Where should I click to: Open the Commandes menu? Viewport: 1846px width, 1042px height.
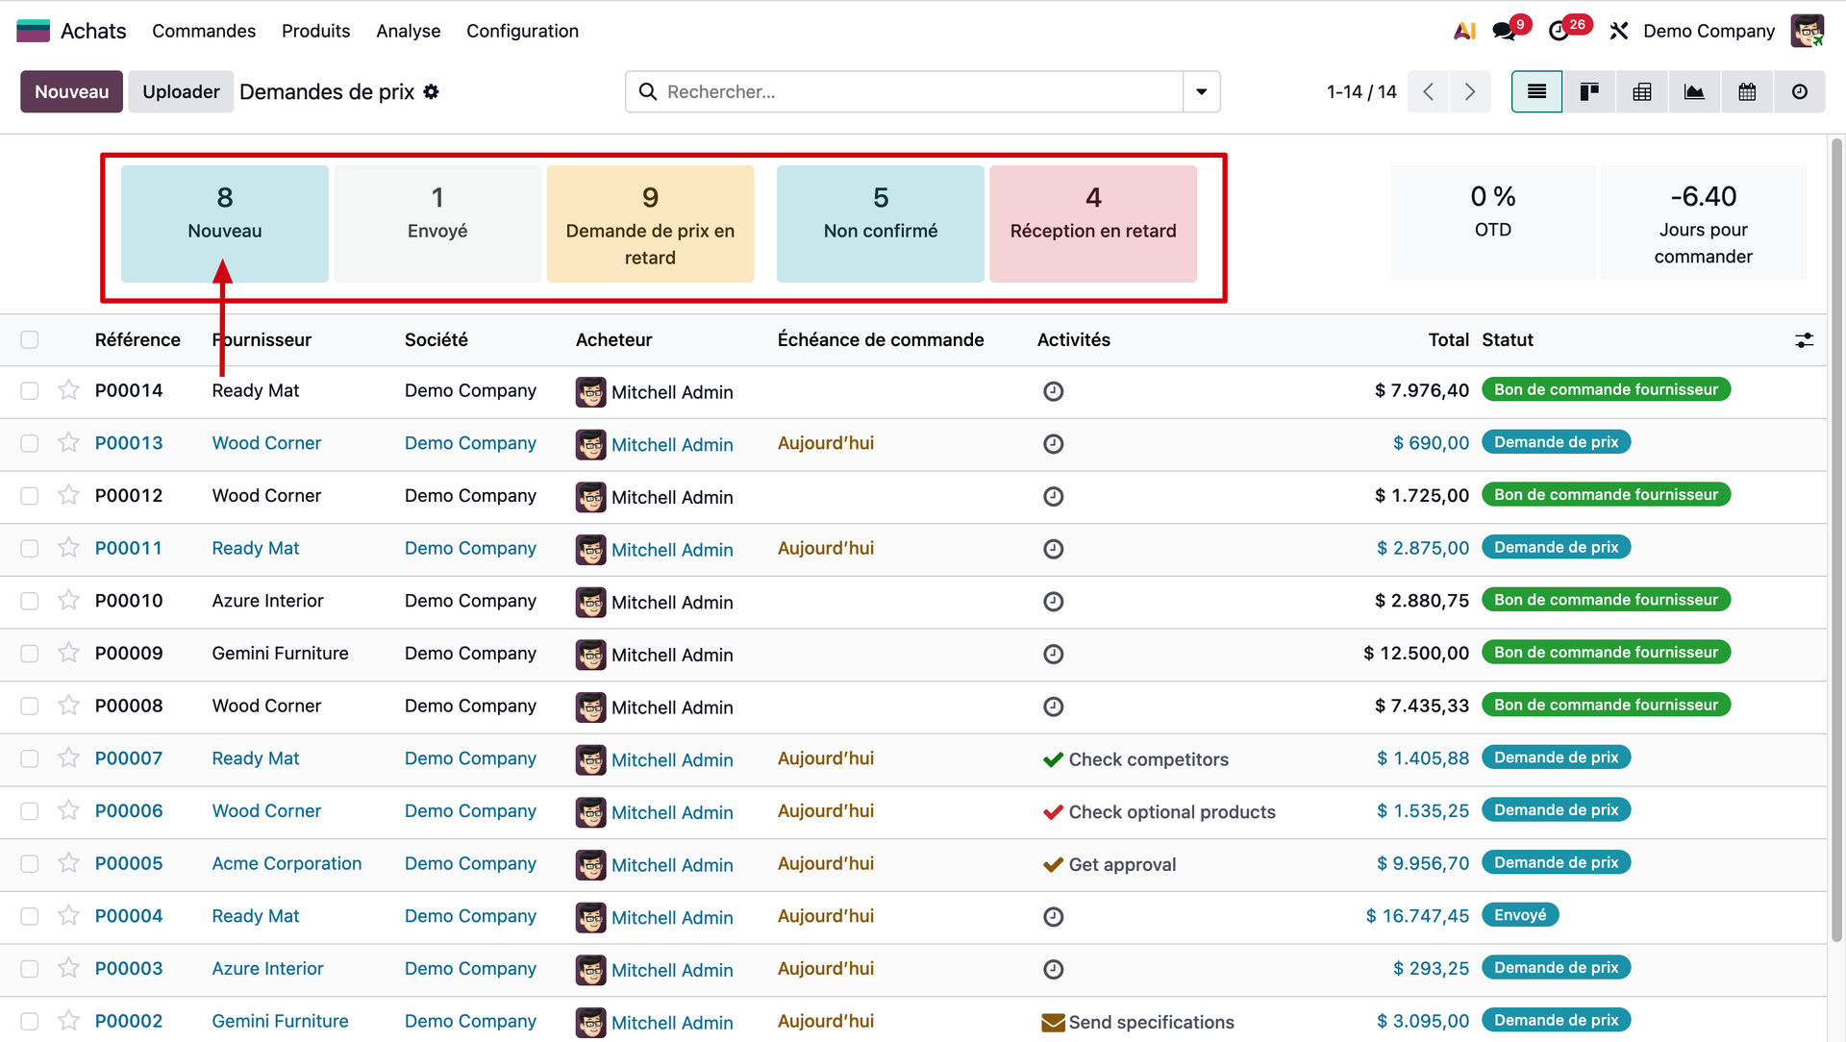[204, 31]
